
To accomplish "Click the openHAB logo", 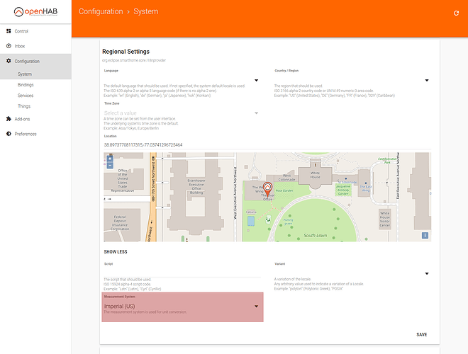I will tap(35, 11).
